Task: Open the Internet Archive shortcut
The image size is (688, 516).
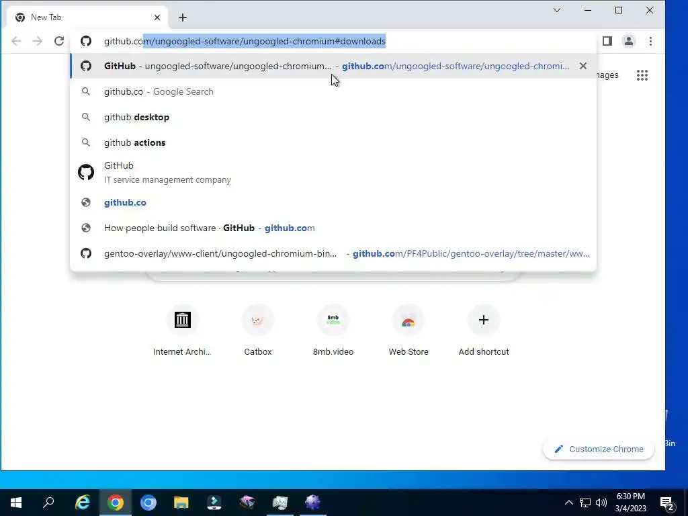Action: pos(183,331)
